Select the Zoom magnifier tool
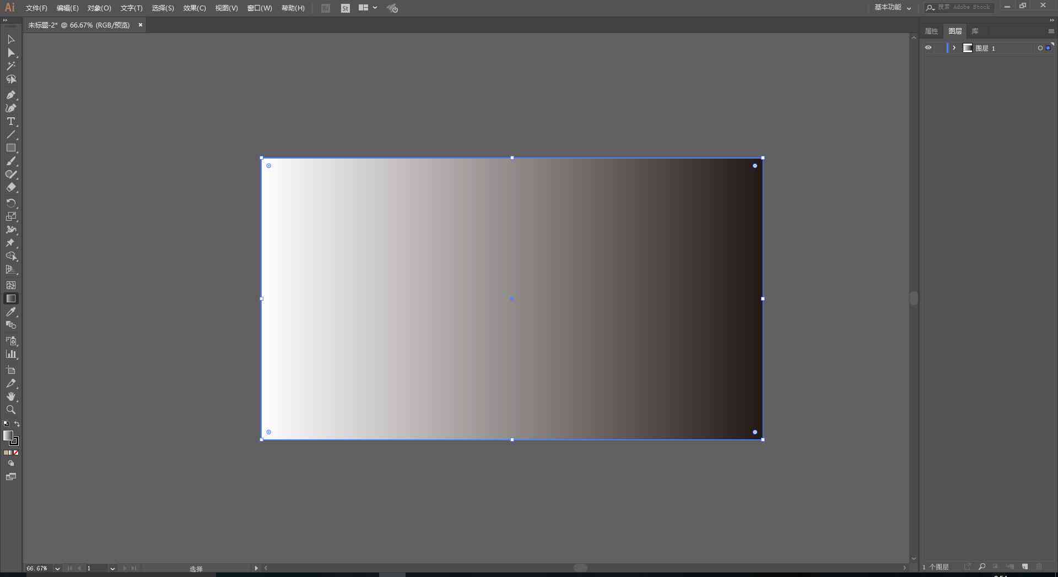This screenshot has width=1058, height=577. tap(10, 410)
